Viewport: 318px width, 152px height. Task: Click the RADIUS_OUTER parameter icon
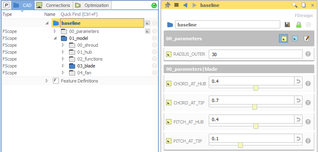coord(169,54)
